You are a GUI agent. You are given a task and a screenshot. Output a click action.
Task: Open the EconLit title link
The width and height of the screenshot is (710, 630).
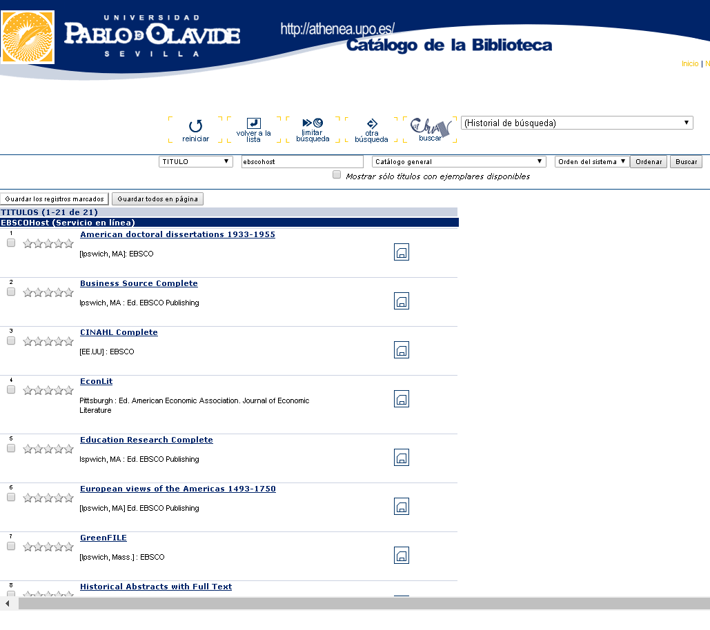click(97, 381)
